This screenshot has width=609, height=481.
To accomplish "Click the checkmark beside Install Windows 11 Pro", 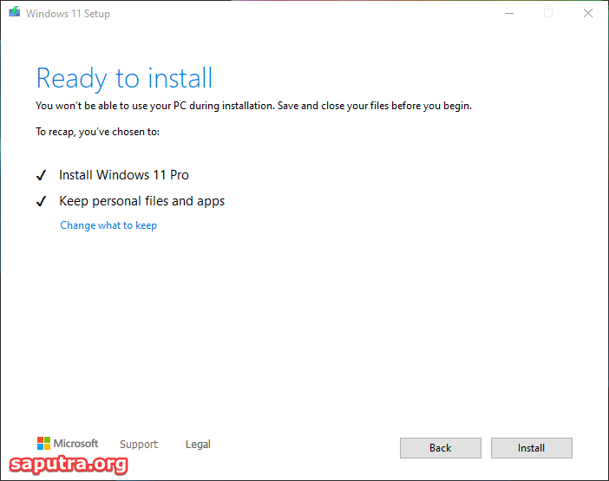I will click(41, 175).
